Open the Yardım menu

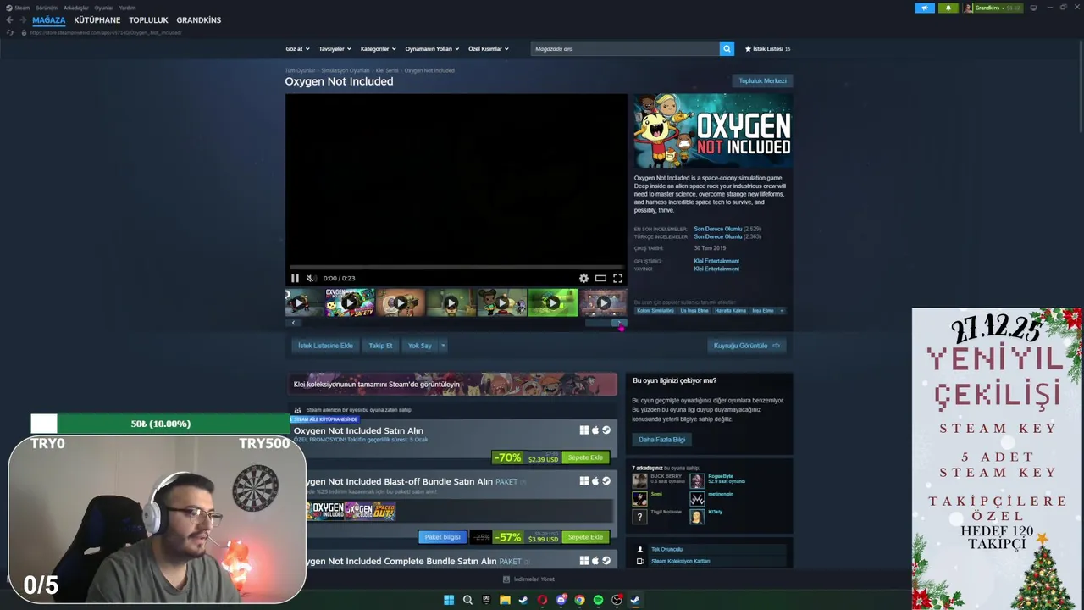click(127, 8)
